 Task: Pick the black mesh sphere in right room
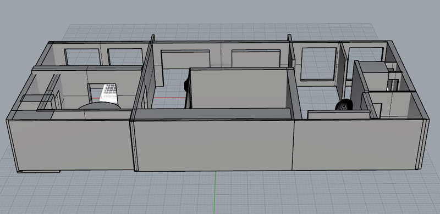point(344,105)
